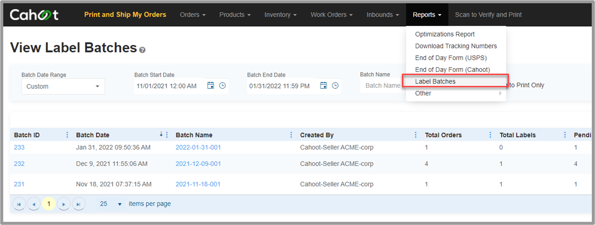Open Print and Ship My Orders
Viewport: 595px width, 225px height.
click(x=125, y=15)
